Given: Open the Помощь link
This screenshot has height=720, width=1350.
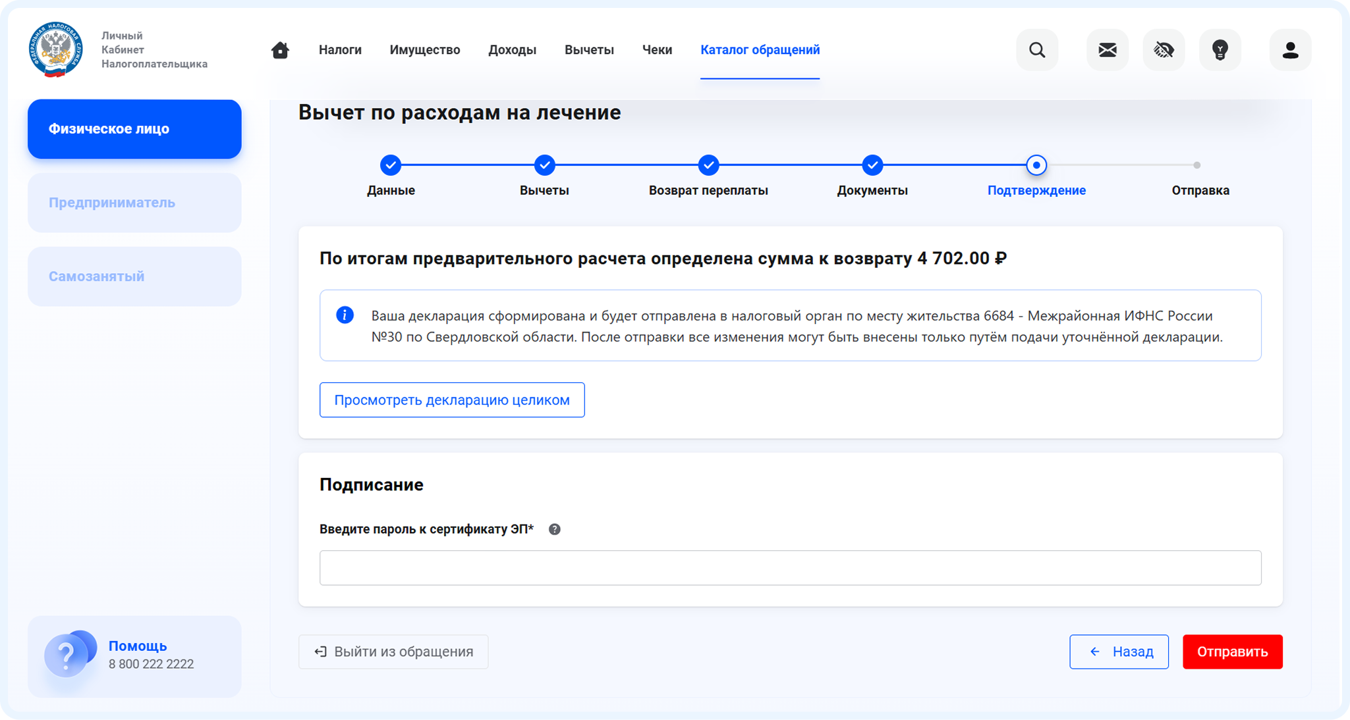Looking at the screenshot, I should 138,646.
